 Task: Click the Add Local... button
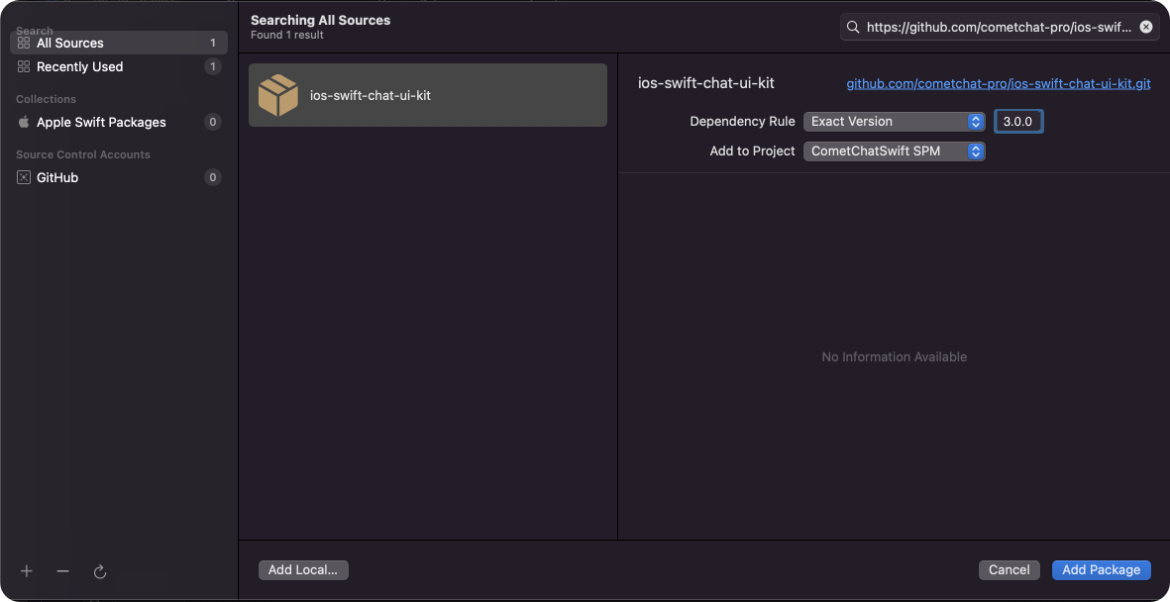[x=303, y=570]
